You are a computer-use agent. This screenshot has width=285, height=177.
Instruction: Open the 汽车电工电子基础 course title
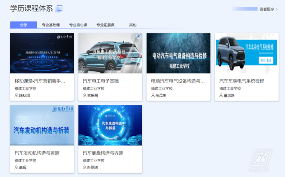101,81
